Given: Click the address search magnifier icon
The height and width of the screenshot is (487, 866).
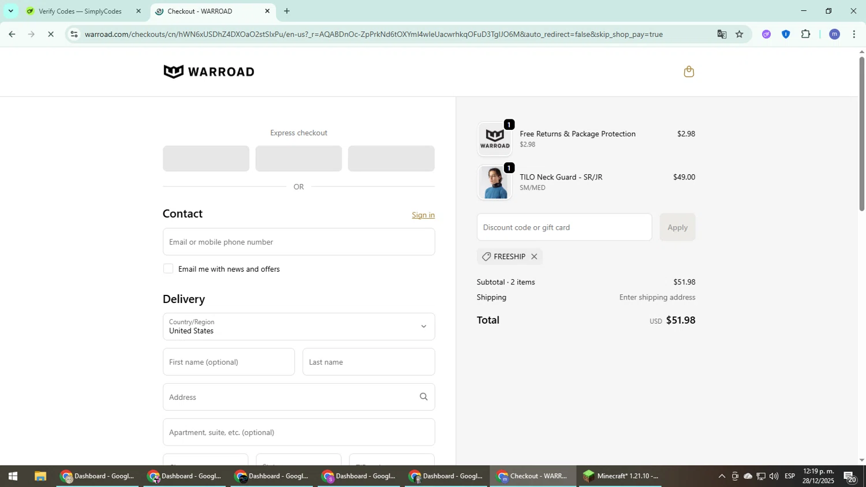Looking at the screenshot, I should tap(423, 397).
